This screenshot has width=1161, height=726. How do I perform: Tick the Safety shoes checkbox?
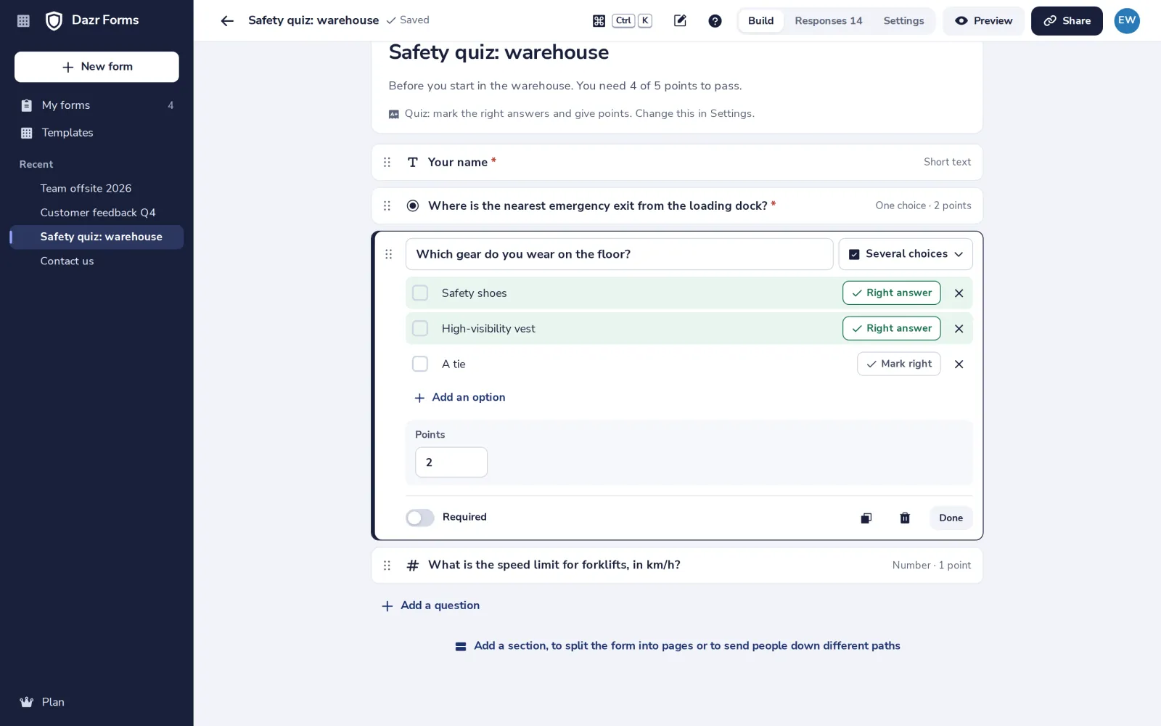coord(420,293)
